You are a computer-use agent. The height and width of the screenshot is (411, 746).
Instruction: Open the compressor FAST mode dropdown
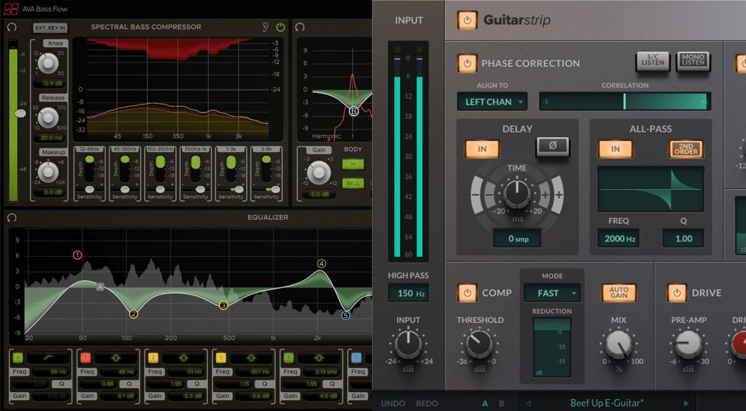tap(552, 293)
